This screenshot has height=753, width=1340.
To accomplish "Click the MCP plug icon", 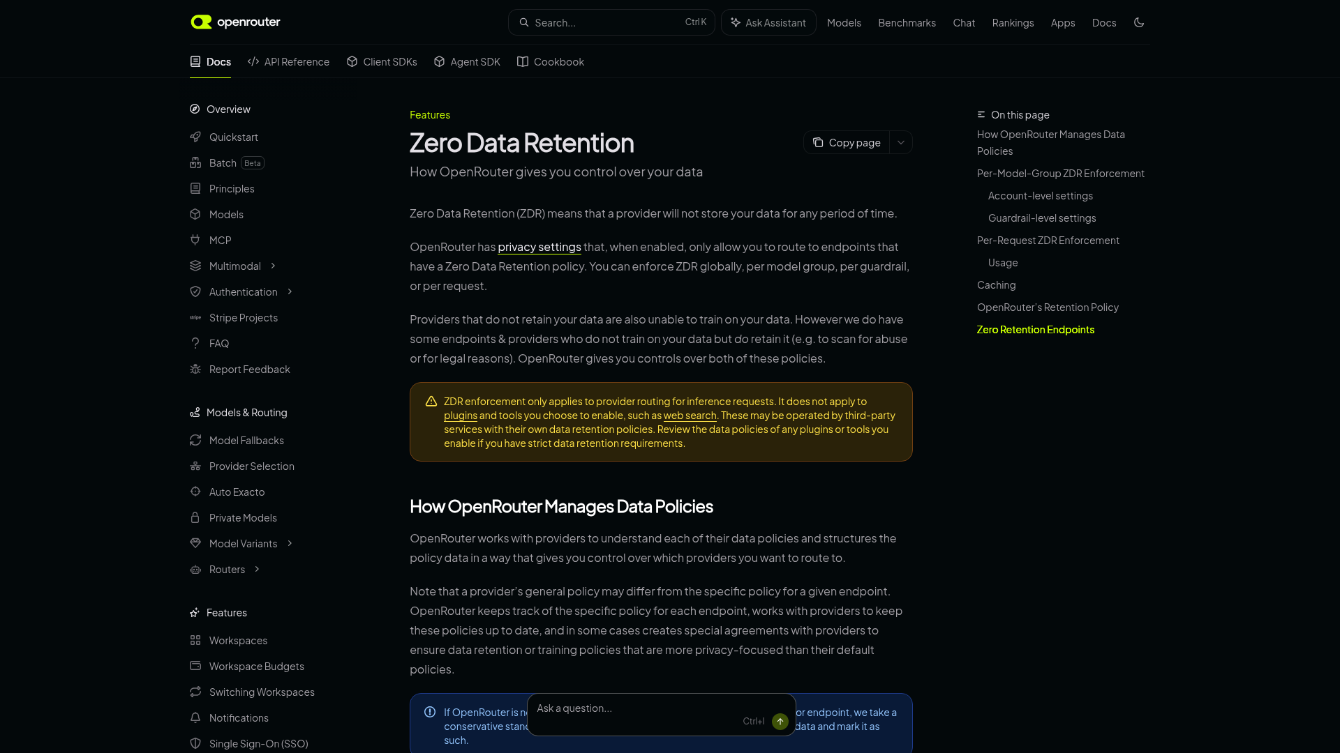I will (195, 240).
